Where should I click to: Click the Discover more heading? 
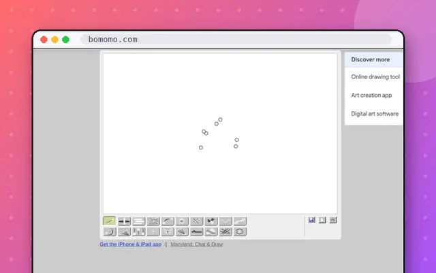tap(370, 59)
